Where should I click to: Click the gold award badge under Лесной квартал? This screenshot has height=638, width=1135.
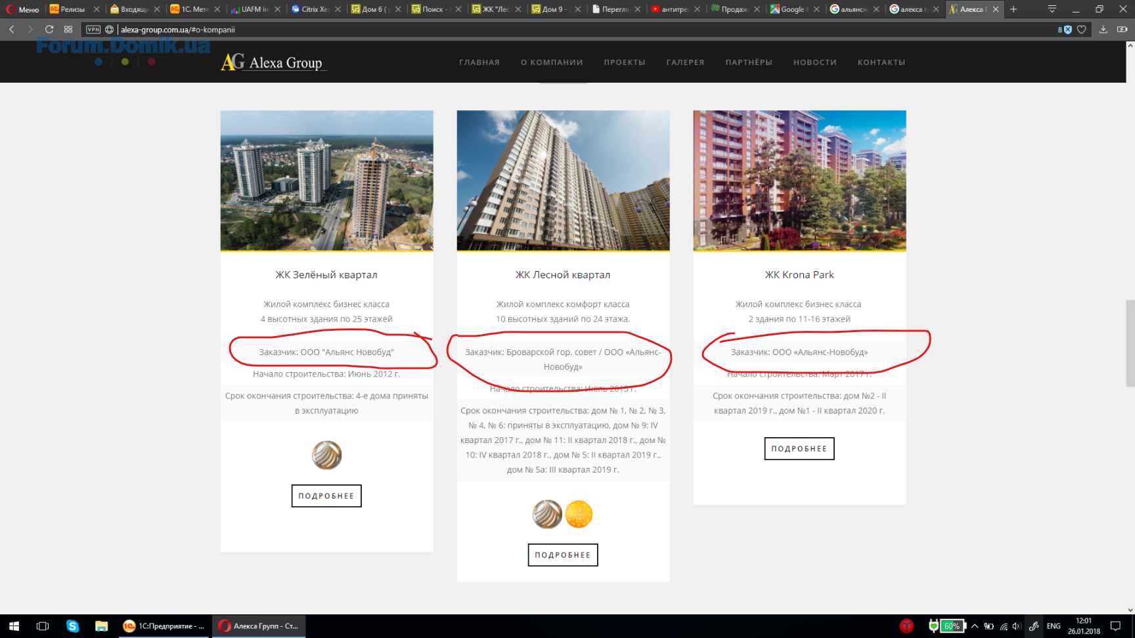(579, 514)
